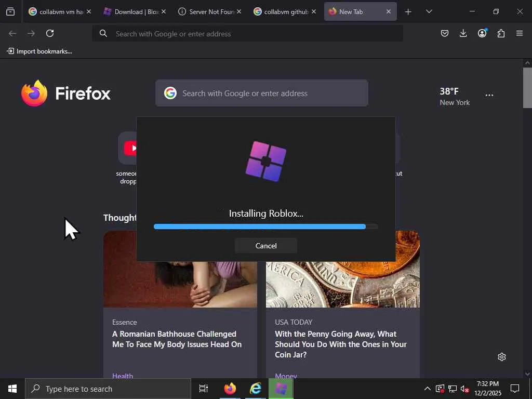Click the taskbar 'Type here to search' box

tap(108, 389)
